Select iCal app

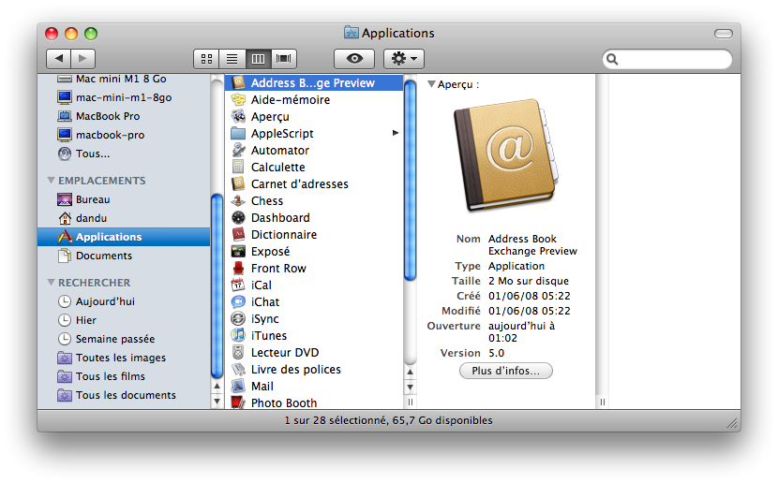click(314, 285)
